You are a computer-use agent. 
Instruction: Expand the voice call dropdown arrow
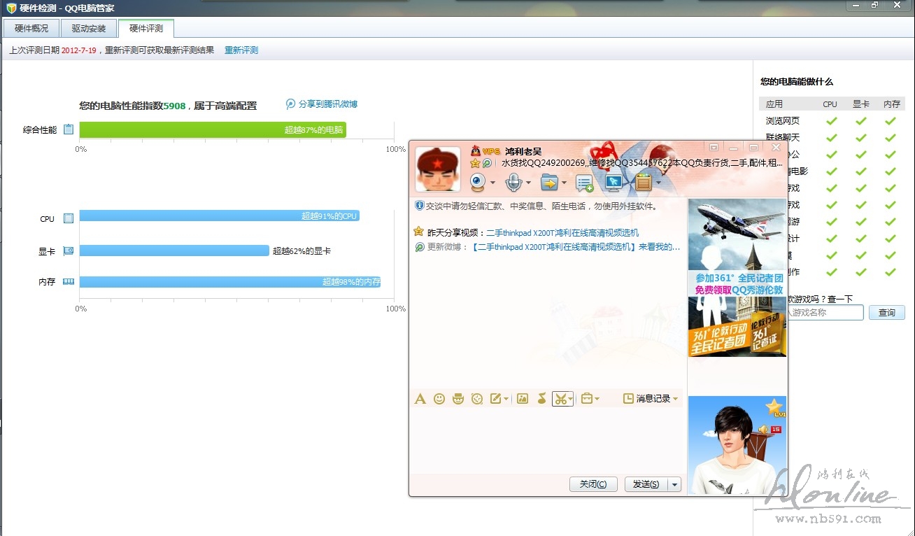528,183
